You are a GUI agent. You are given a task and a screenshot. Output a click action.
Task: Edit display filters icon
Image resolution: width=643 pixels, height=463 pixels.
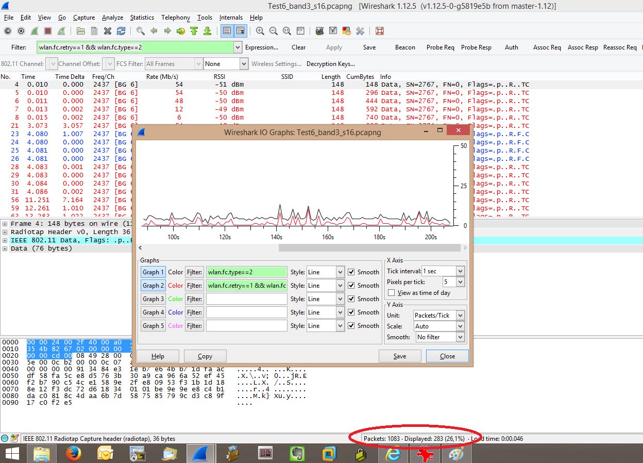coord(333,31)
